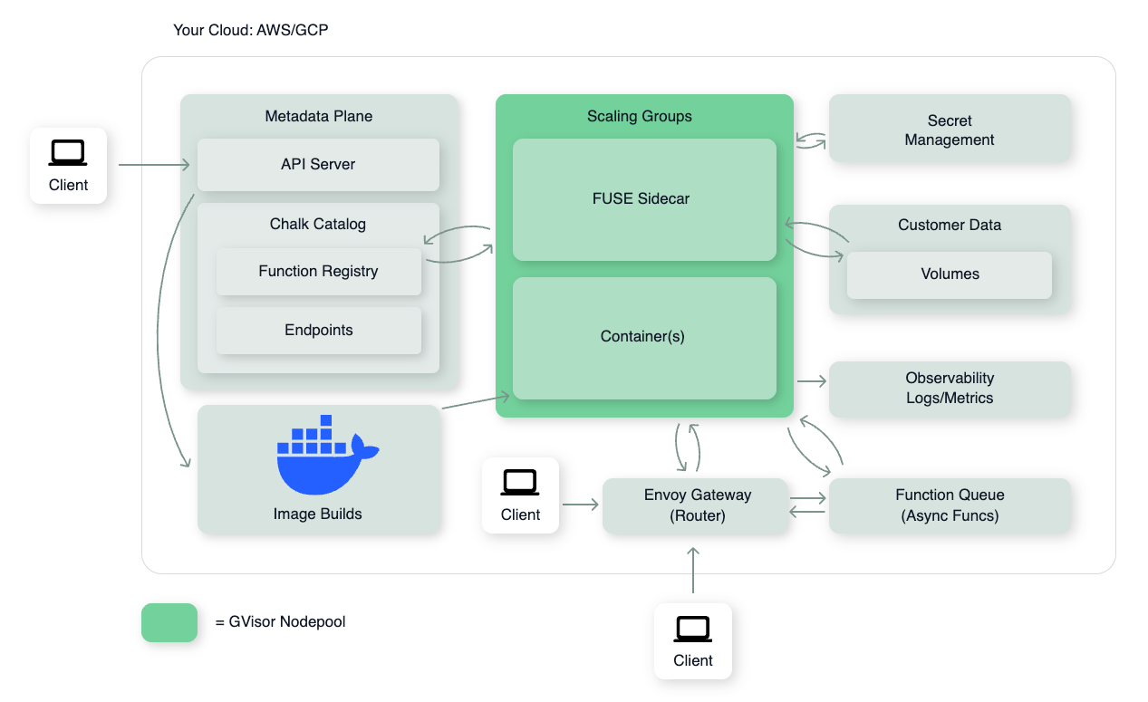Click the laptop icon of the Client beside Envoy Gateway
Image resolution: width=1148 pixels, height=702 pixels.
pos(520,483)
